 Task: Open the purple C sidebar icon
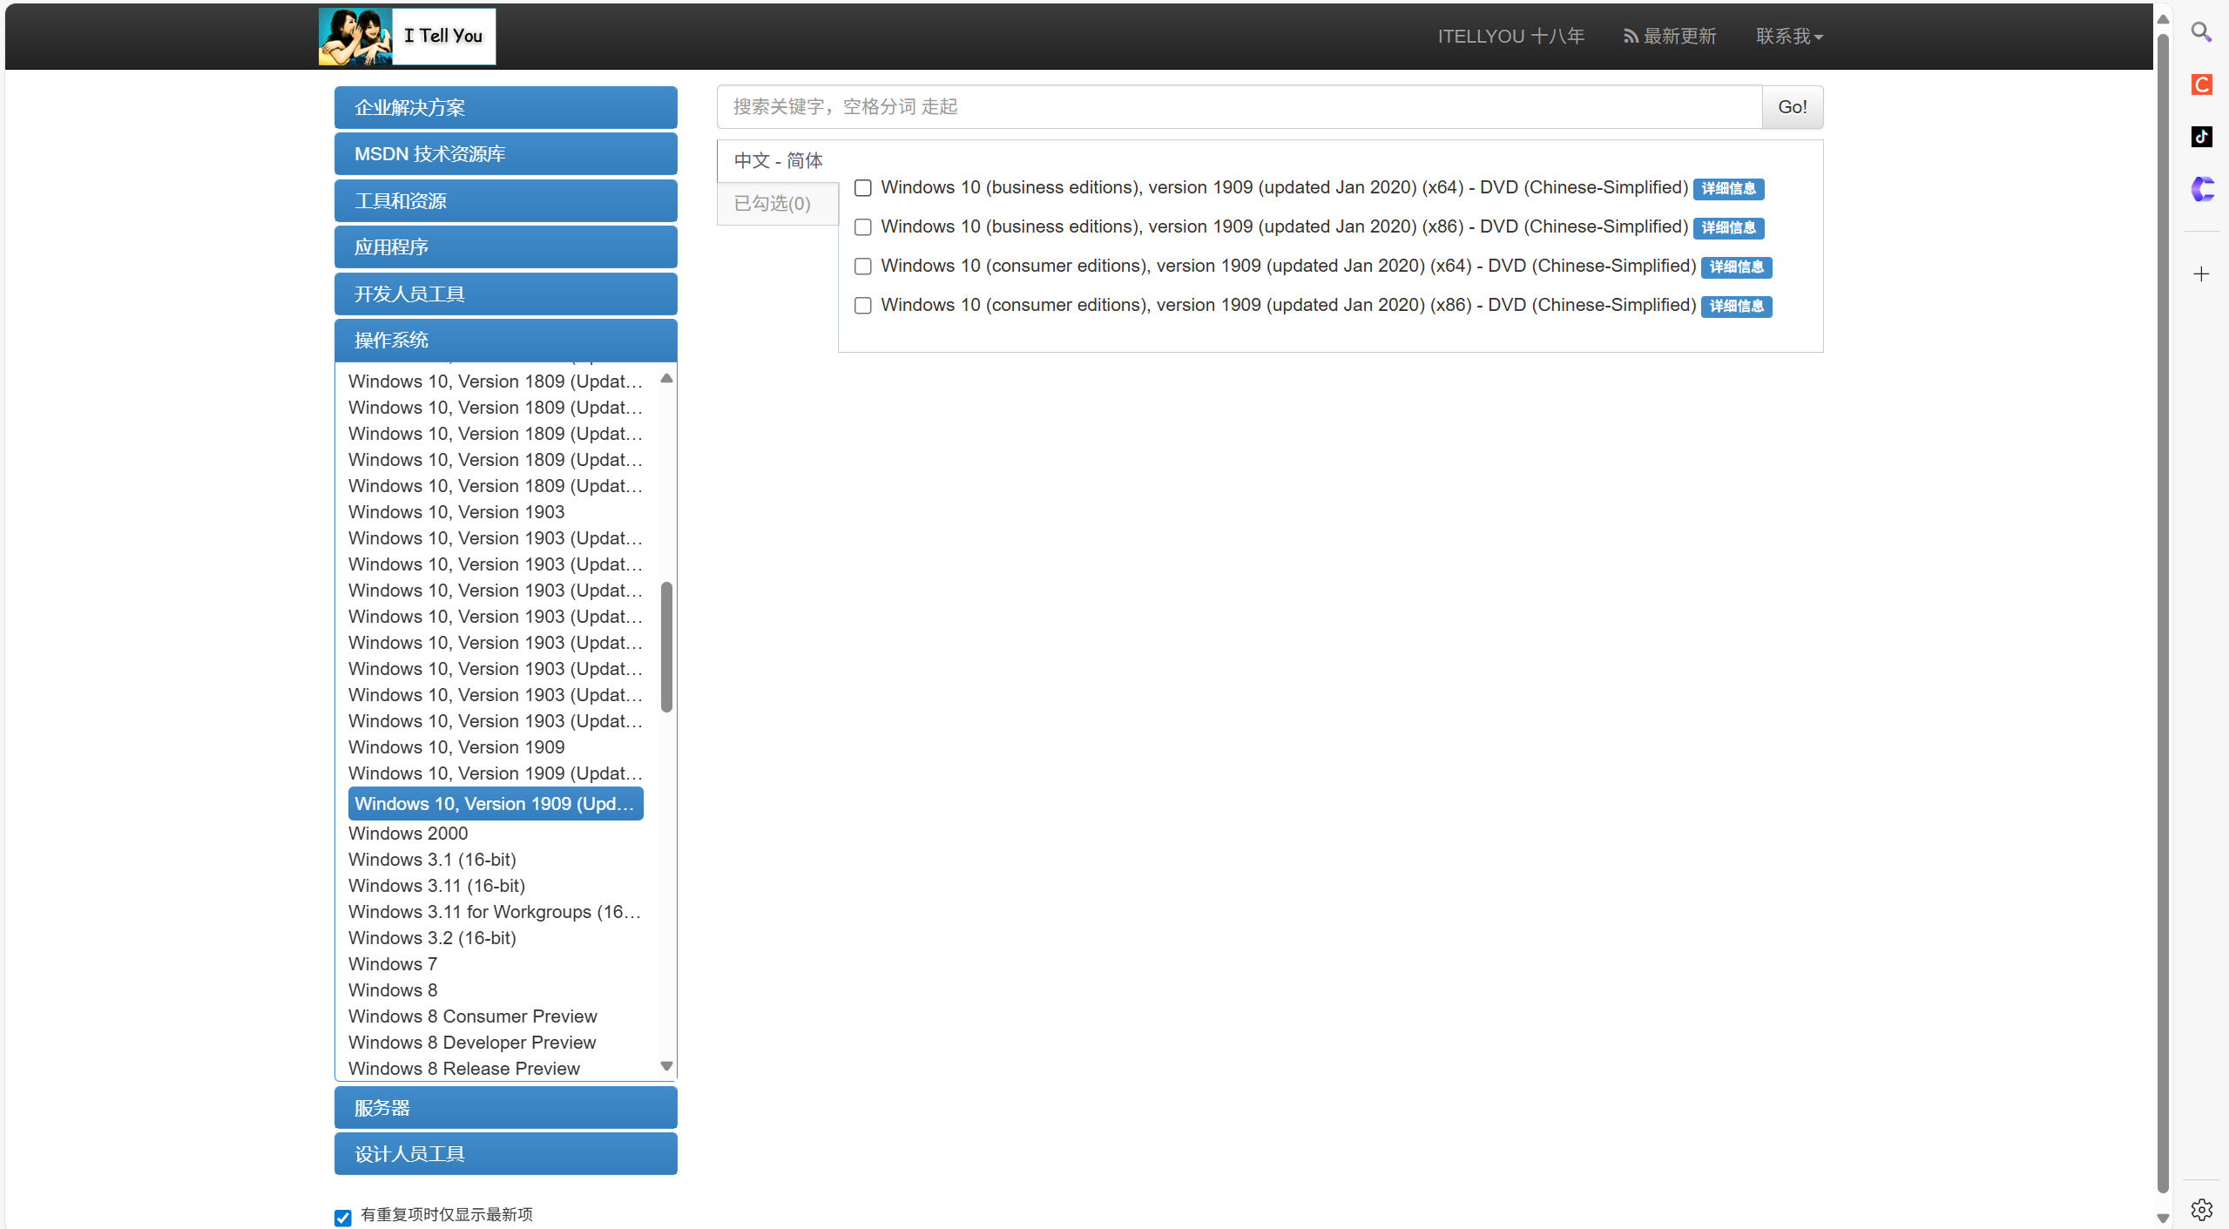2201,189
